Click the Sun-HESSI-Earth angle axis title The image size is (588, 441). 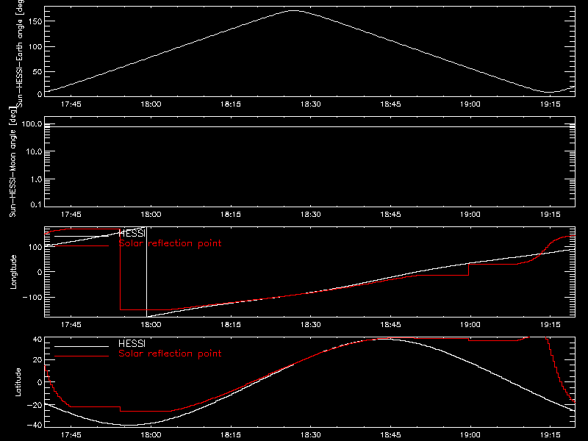(x=21, y=53)
